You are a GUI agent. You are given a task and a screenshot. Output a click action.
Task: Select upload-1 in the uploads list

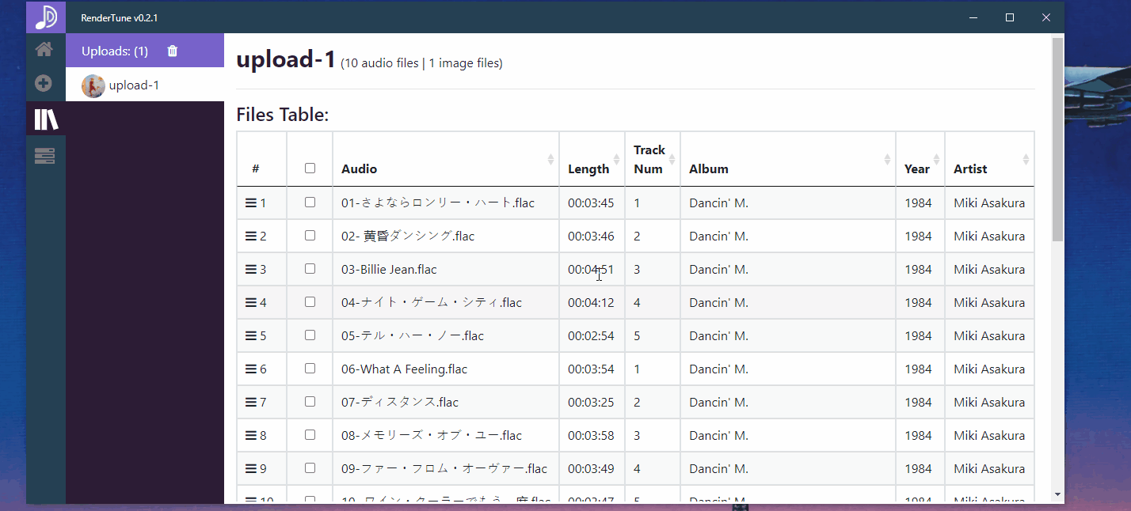[x=145, y=85]
